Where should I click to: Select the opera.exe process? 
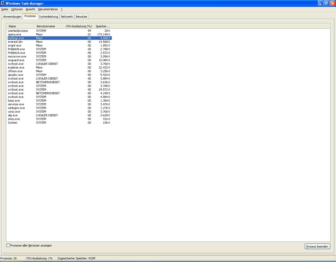pos(59,34)
